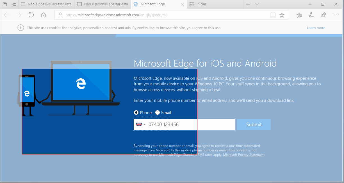Close the Microsoft Edge tab
The height and width of the screenshot is (183, 344).
tap(183, 4)
